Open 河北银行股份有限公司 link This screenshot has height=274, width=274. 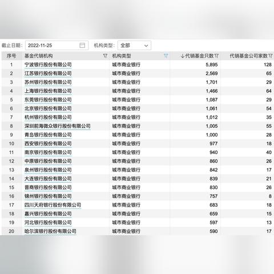pyautogui.click(x=48, y=222)
